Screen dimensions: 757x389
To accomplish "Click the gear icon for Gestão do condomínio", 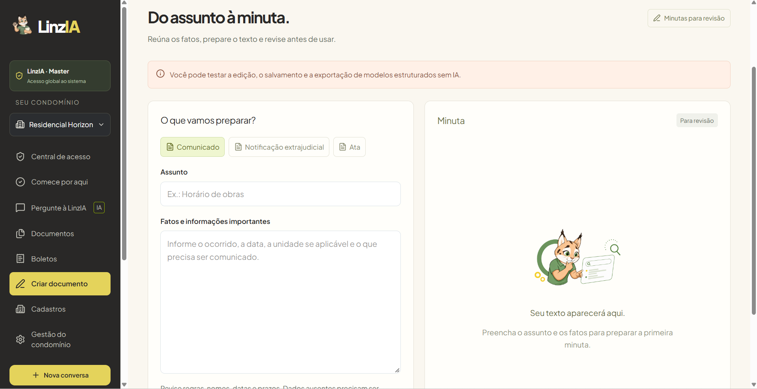I will coord(21,340).
